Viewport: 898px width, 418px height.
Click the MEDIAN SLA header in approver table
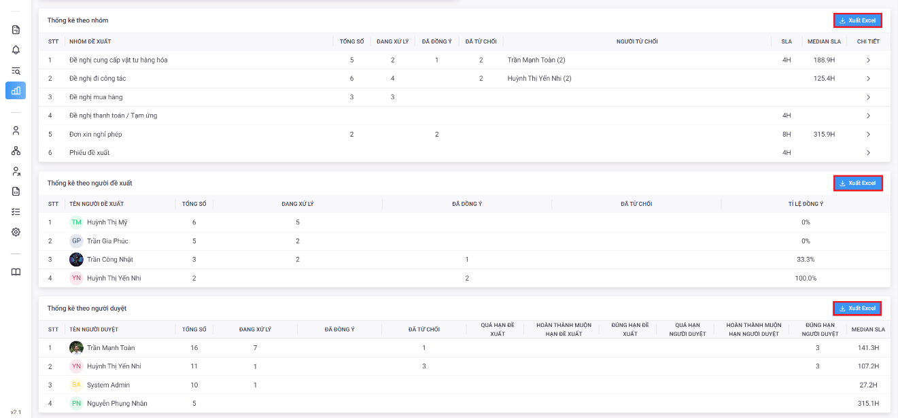pyautogui.click(x=868, y=329)
